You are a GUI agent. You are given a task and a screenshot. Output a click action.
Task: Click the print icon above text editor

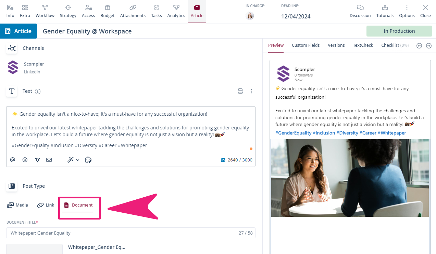240,91
